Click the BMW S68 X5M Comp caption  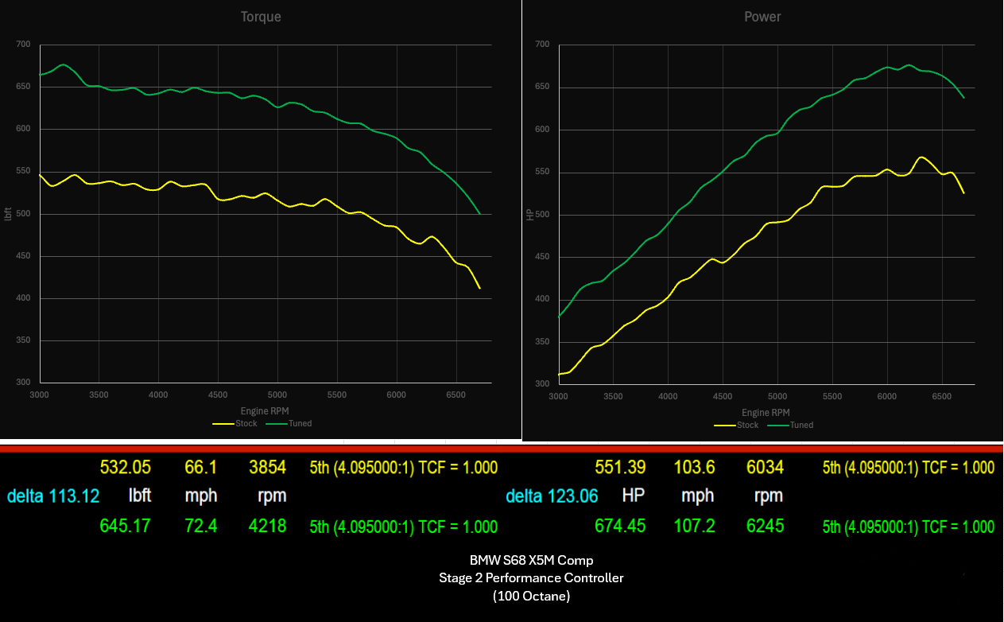(x=530, y=560)
